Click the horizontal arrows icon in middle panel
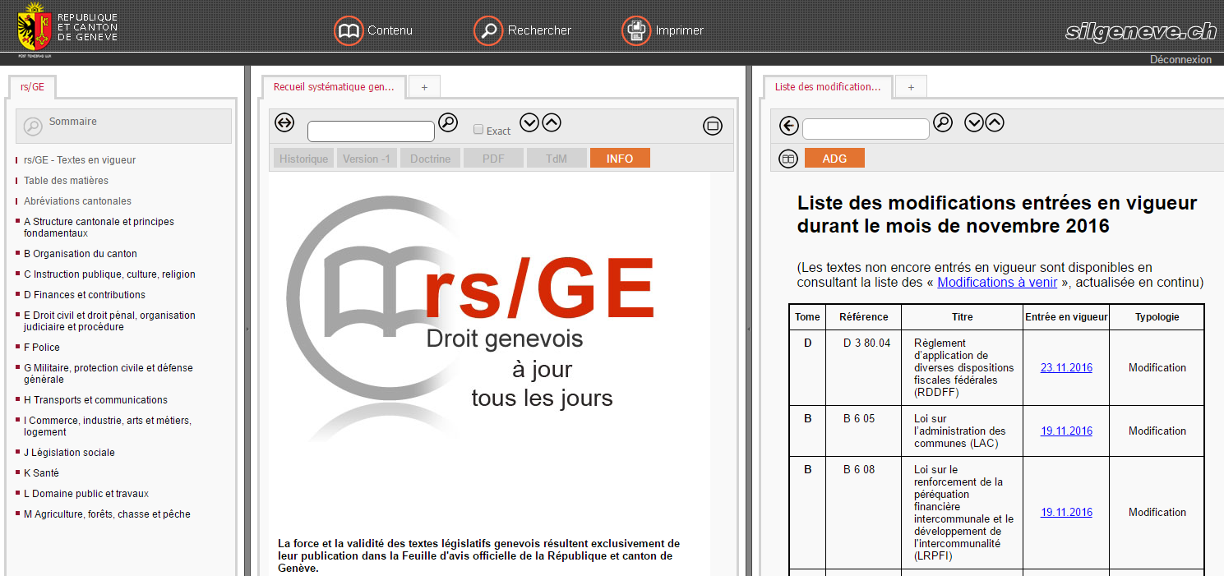 tap(284, 123)
